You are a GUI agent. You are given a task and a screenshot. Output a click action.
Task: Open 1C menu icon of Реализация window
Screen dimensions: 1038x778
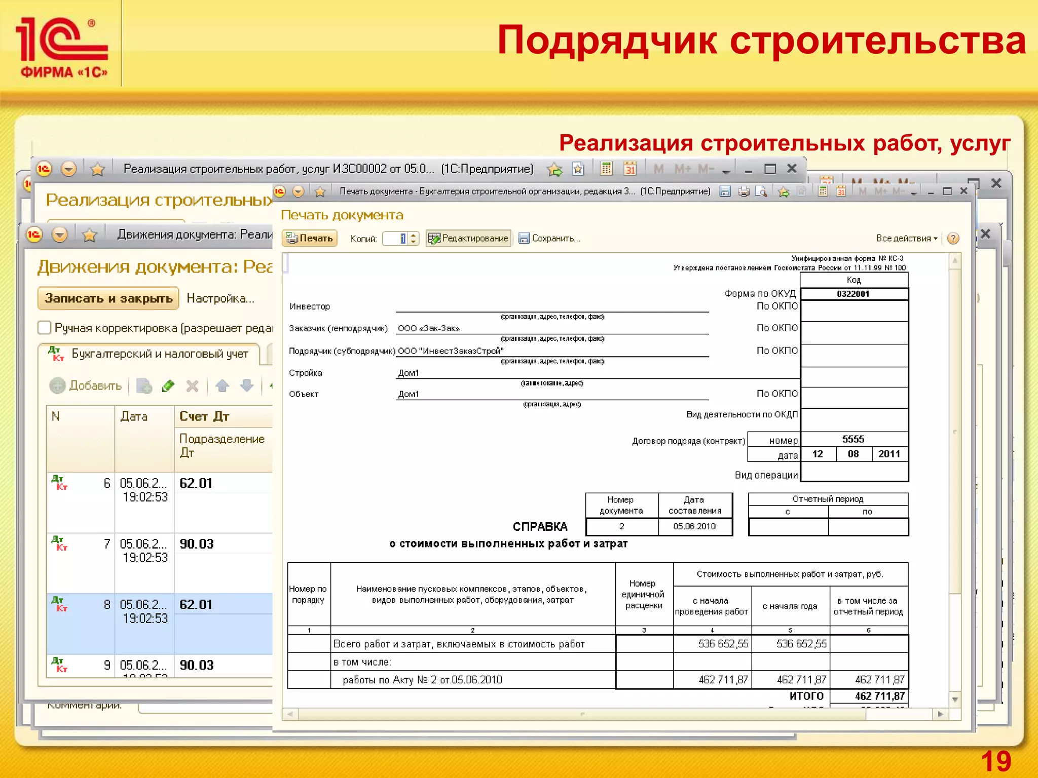[44, 169]
